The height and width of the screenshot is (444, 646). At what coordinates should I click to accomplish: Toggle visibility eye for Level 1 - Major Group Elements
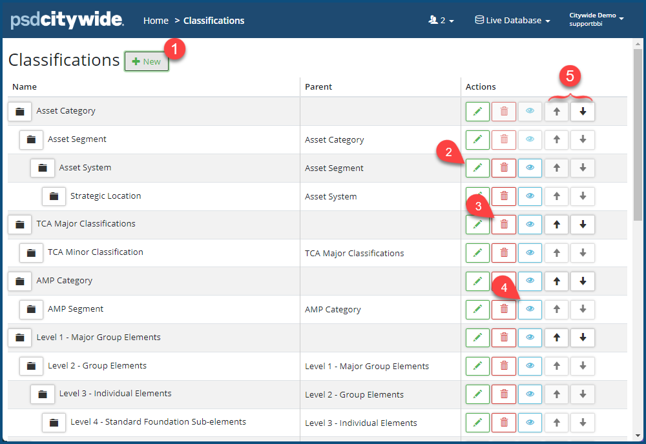click(x=530, y=338)
